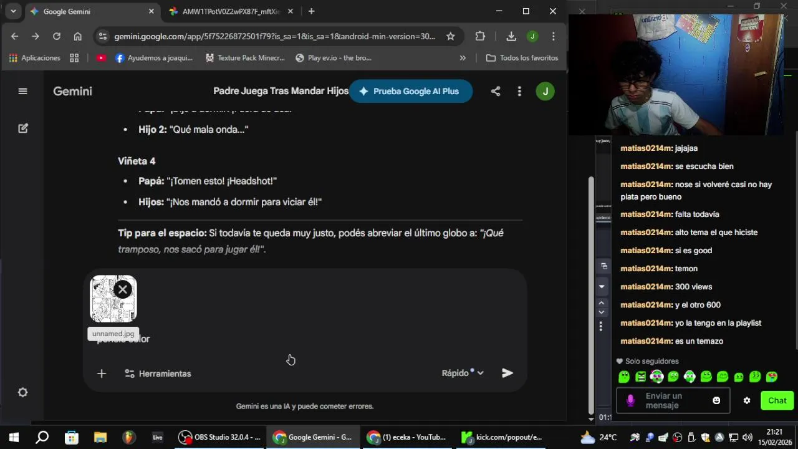The width and height of the screenshot is (798, 449).
Task: Click the conversation title Padre Juega Tras Mandar Hijos
Action: 281,91
